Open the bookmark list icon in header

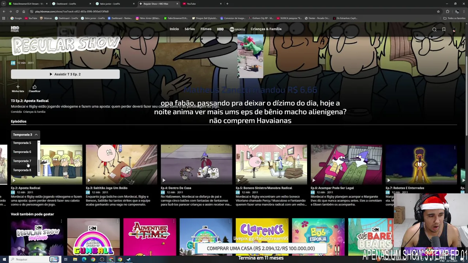444,30
